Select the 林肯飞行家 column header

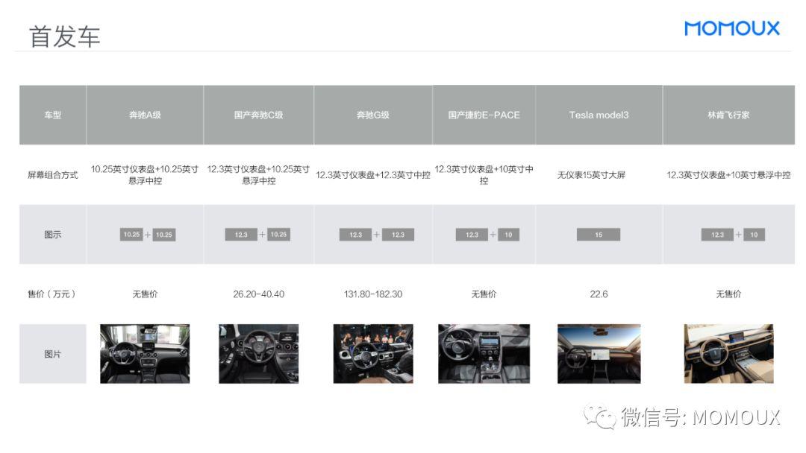728,115
